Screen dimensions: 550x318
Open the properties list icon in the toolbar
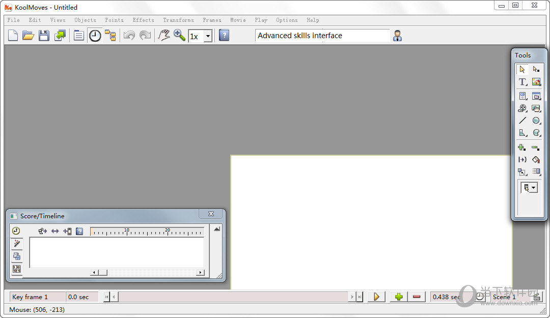pyautogui.click(x=79, y=36)
